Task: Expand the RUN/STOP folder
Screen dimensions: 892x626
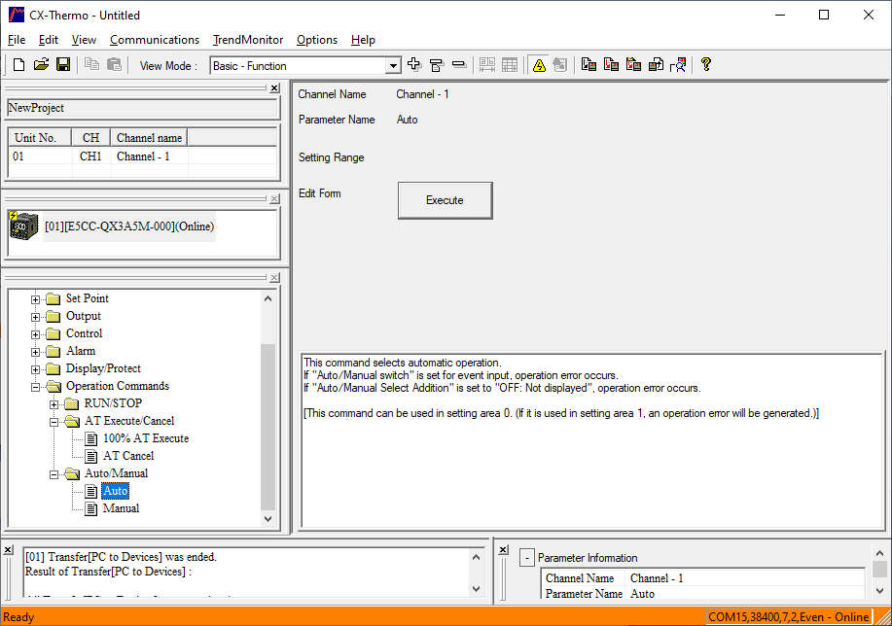Action: pyautogui.click(x=54, y=404)
